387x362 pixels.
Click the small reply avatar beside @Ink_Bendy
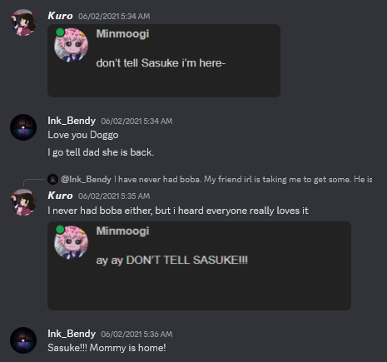(x=52, y=179)
